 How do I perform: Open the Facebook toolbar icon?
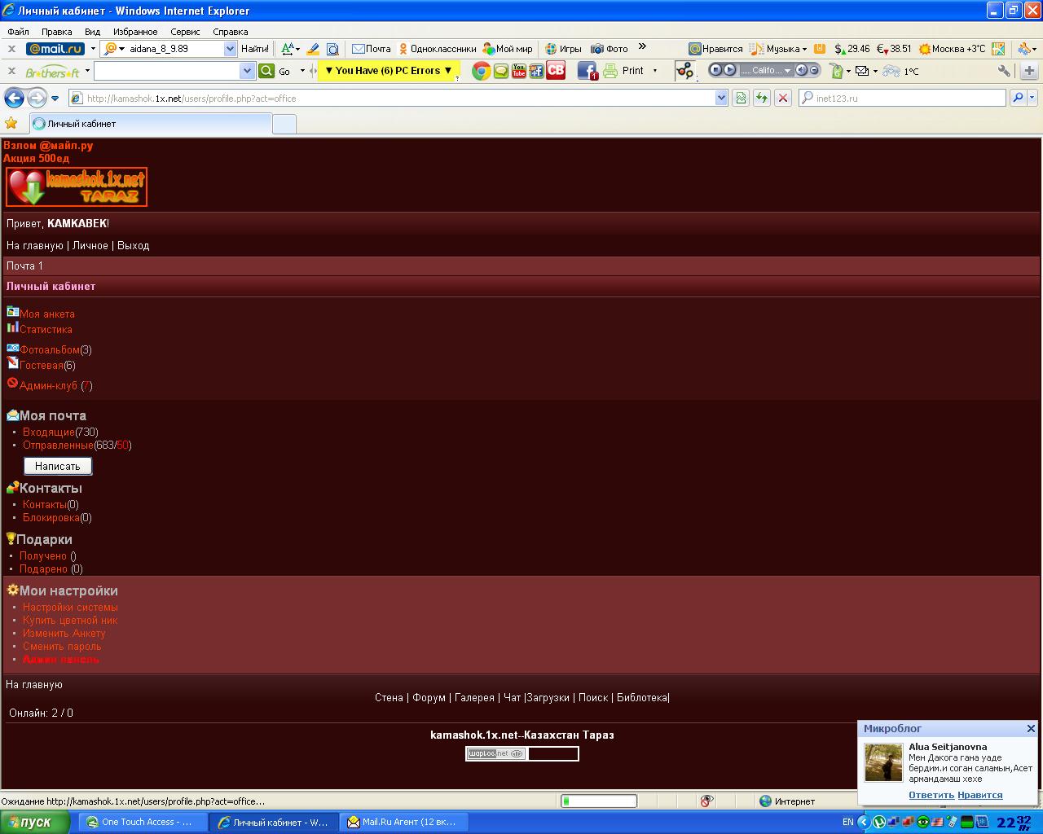point(588,71)
